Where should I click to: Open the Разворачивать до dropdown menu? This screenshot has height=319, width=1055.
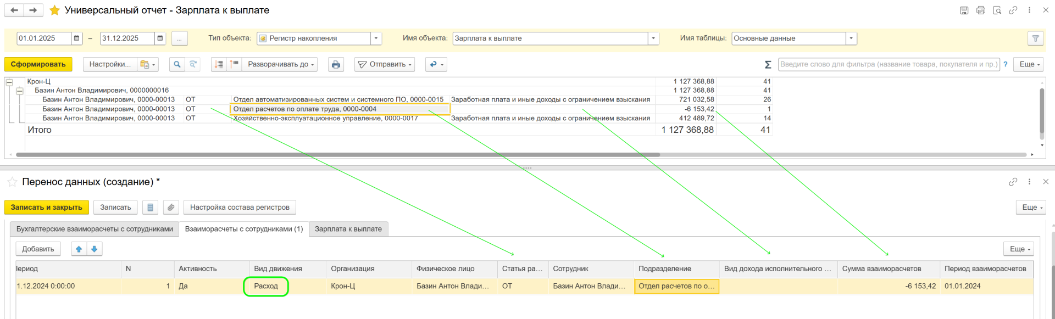(x=281, y=64)
